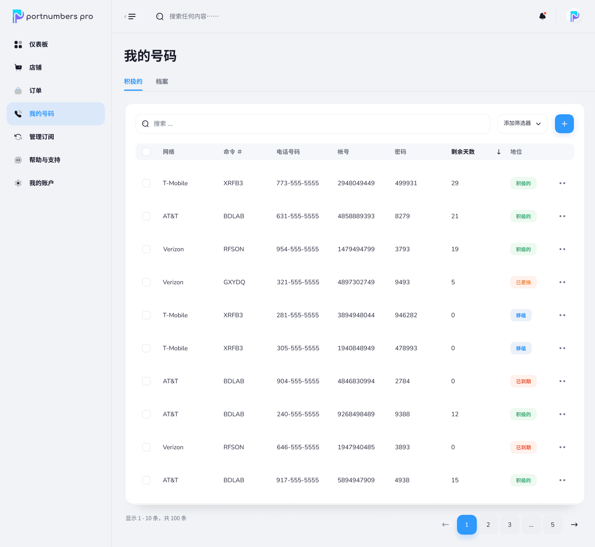
Task: Open row actions for 917-555-5555
Action: click(x=562, y=480)
